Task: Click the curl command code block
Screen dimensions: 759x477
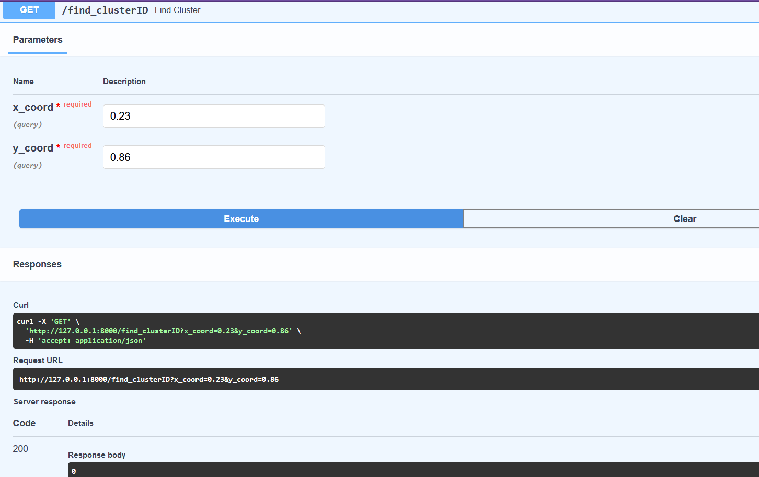Action: pyautogui.click(x=386, y=331)
